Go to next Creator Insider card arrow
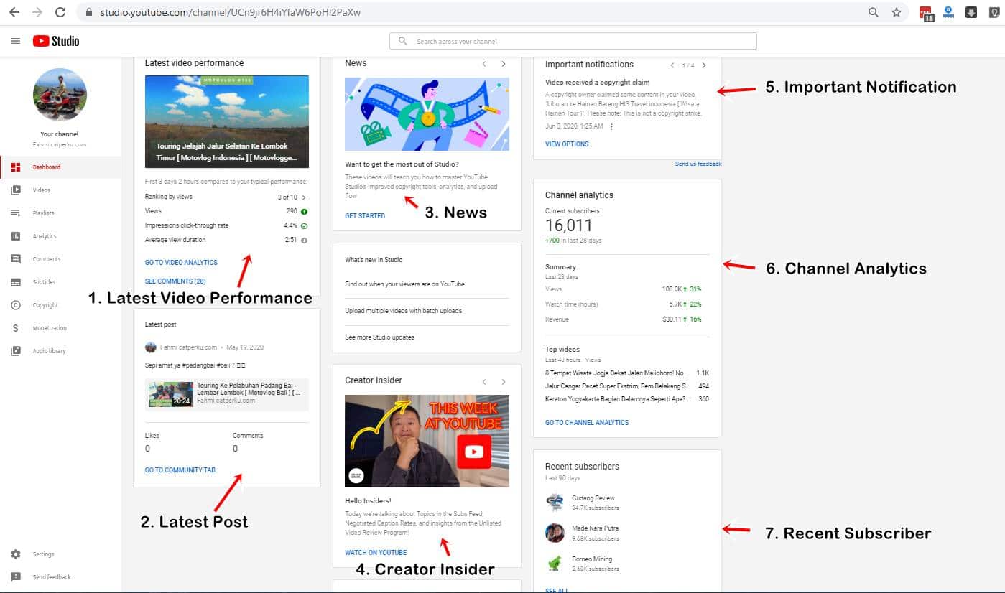 504,381
